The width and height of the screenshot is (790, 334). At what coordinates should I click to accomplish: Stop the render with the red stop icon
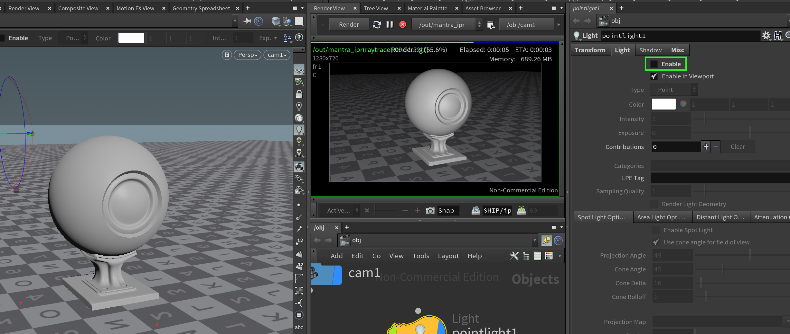tap(402, 24)
